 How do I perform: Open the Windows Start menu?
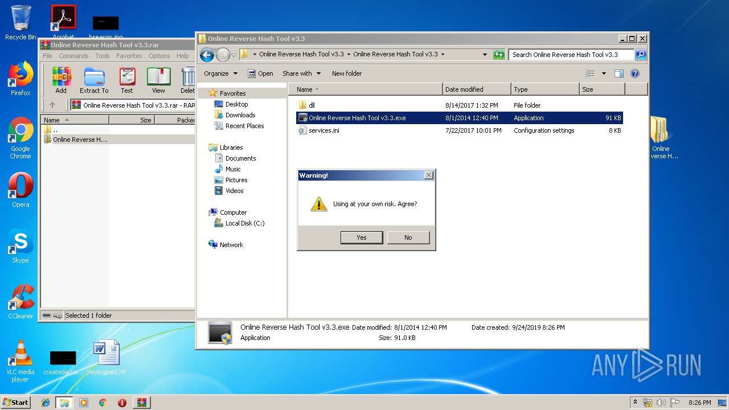(x=15, y=402)
